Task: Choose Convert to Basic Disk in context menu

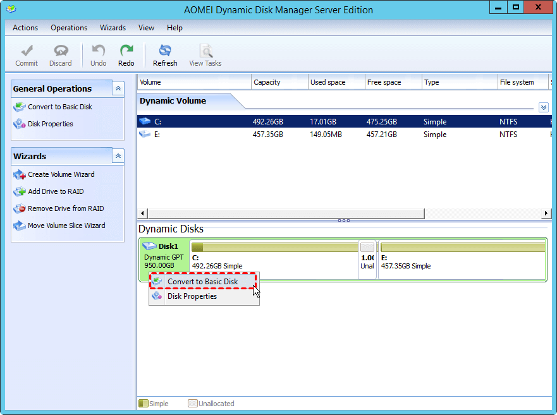Action: click(203, 281)
